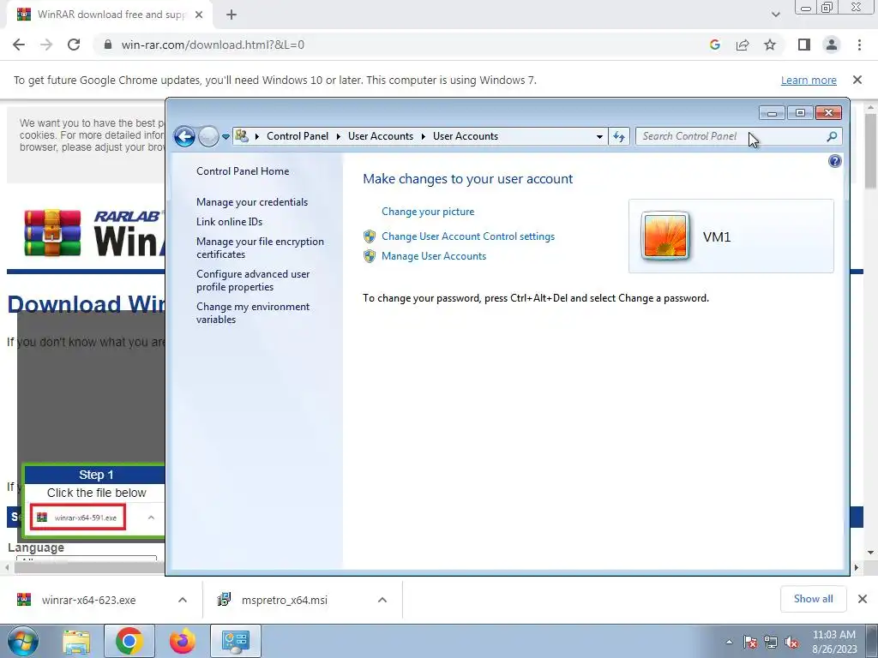Open the Chrome profile avatar

click(x=832, y=45)
